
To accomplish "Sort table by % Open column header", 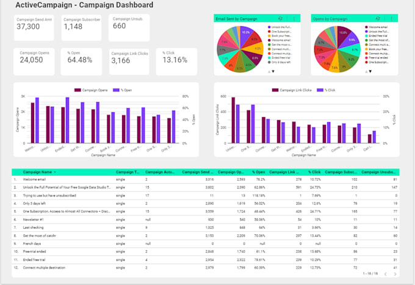I will click(259, 172).
